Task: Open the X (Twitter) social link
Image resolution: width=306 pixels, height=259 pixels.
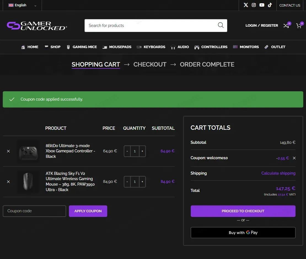Action: coord(246,5)
